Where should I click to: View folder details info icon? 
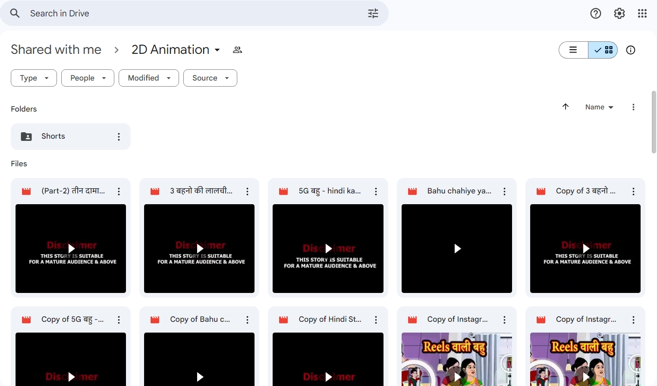click(x=631, y=50)
